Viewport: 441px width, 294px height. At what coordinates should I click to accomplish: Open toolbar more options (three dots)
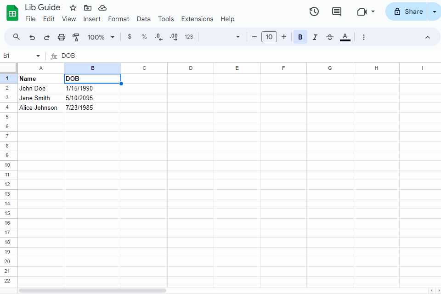pyautogui.click(x=364, y=37)
